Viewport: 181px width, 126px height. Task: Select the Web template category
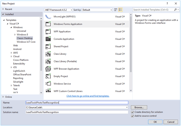pyautogui.click(x=16, y=46)
